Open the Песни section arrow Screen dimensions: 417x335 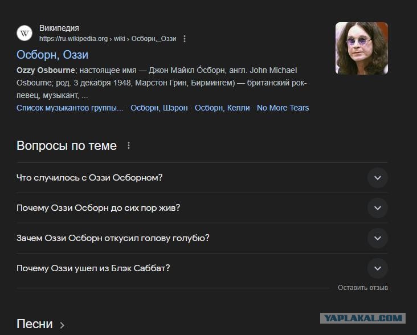click(62, 325)
